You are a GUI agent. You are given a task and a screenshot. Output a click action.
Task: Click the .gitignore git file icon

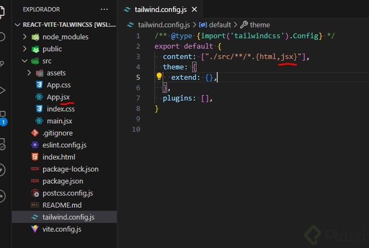[x=35, y=133]
